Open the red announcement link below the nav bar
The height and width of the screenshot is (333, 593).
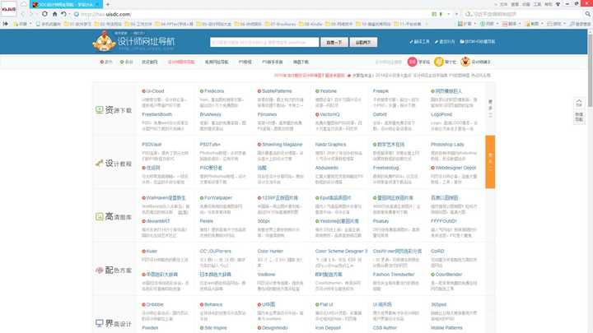pos(310,76)
